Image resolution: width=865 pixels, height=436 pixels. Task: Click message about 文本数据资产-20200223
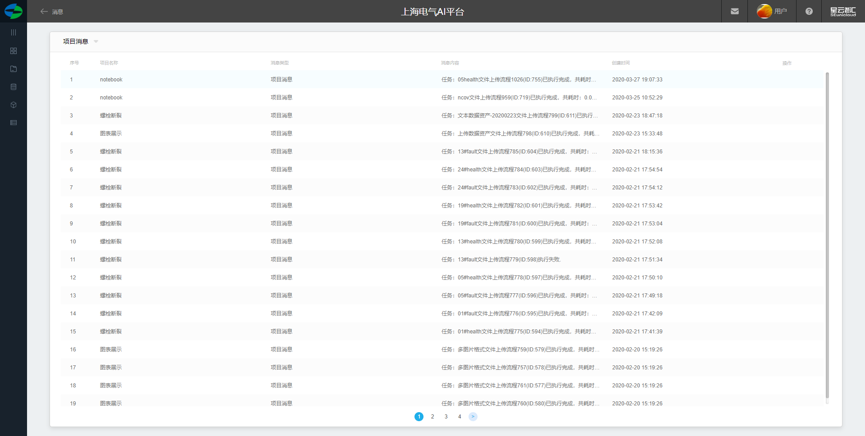[x=520, y=116]
